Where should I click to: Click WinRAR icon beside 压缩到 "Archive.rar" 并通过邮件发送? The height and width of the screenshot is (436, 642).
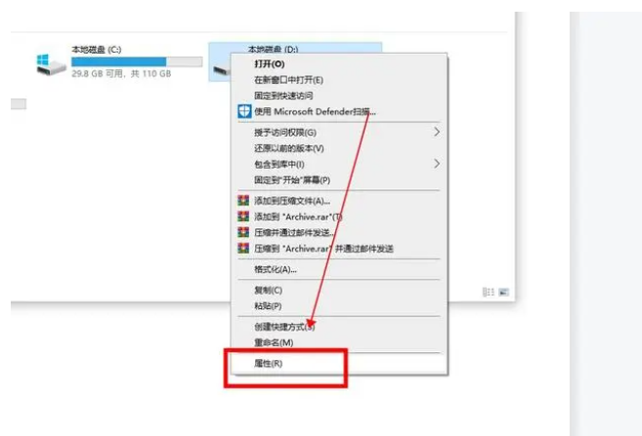pyautogui.click(x=243, y=248)
